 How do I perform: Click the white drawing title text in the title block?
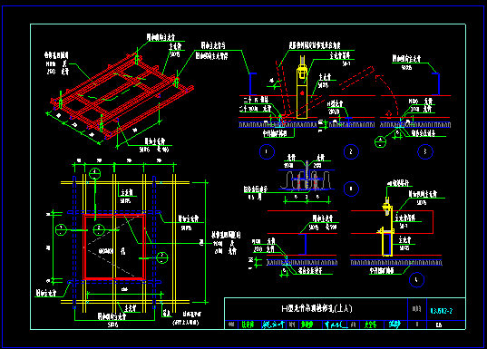(317, 308)
